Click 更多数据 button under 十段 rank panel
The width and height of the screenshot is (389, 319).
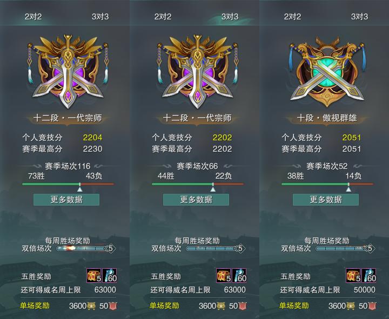(326, 200)
